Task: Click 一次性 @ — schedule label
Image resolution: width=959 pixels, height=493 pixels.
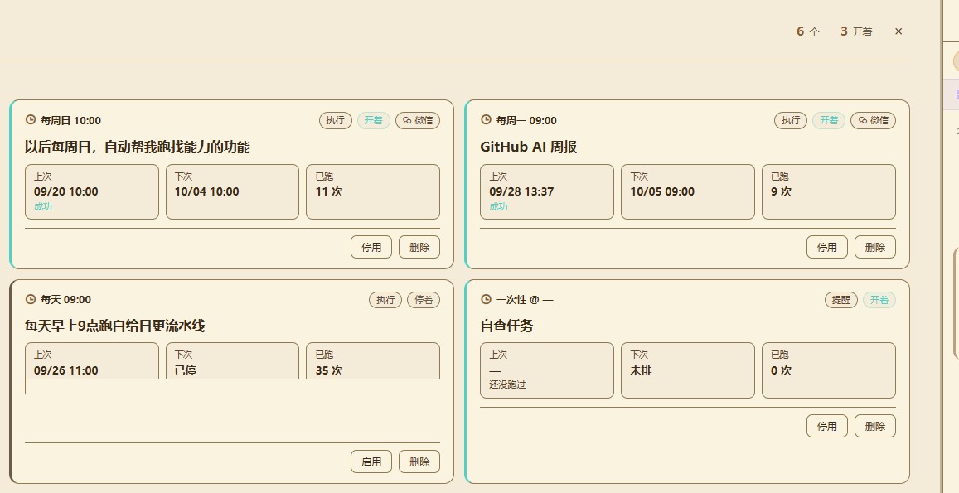Action: pos(525,300)
